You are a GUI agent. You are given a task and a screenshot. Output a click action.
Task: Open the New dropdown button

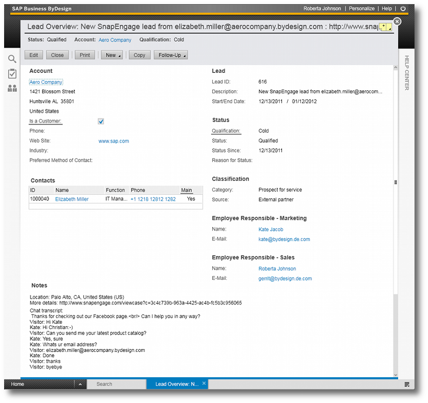111,55
